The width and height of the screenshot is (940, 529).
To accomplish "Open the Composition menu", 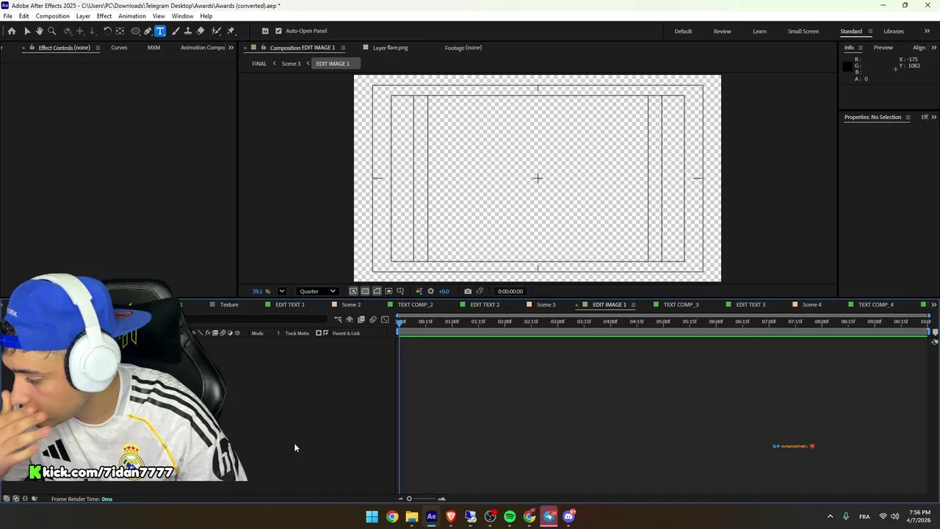I will point(52,16).
